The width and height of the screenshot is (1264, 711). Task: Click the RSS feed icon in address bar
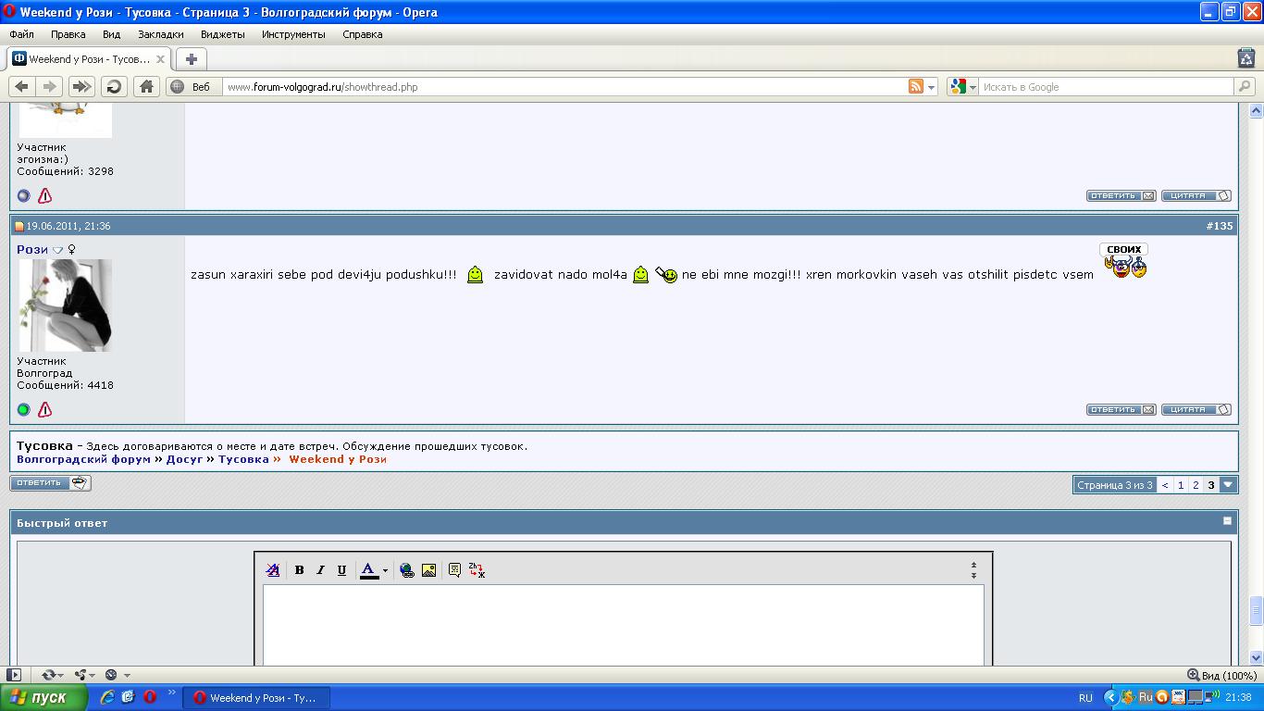coord(915,86)
